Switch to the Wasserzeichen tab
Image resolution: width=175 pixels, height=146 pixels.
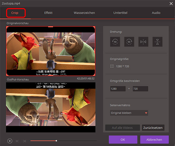click(x=84, y=13)
